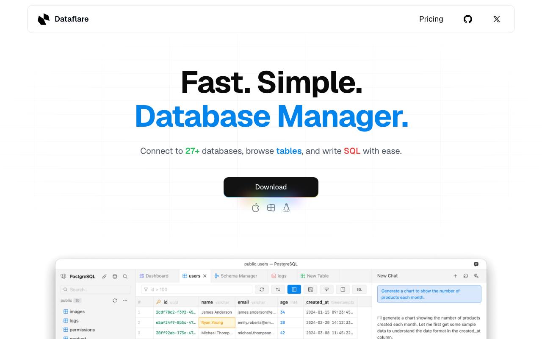The height and width of the screenshot is (339, 542).
Task: Click the age column header
Action: (x=290, y=302)
